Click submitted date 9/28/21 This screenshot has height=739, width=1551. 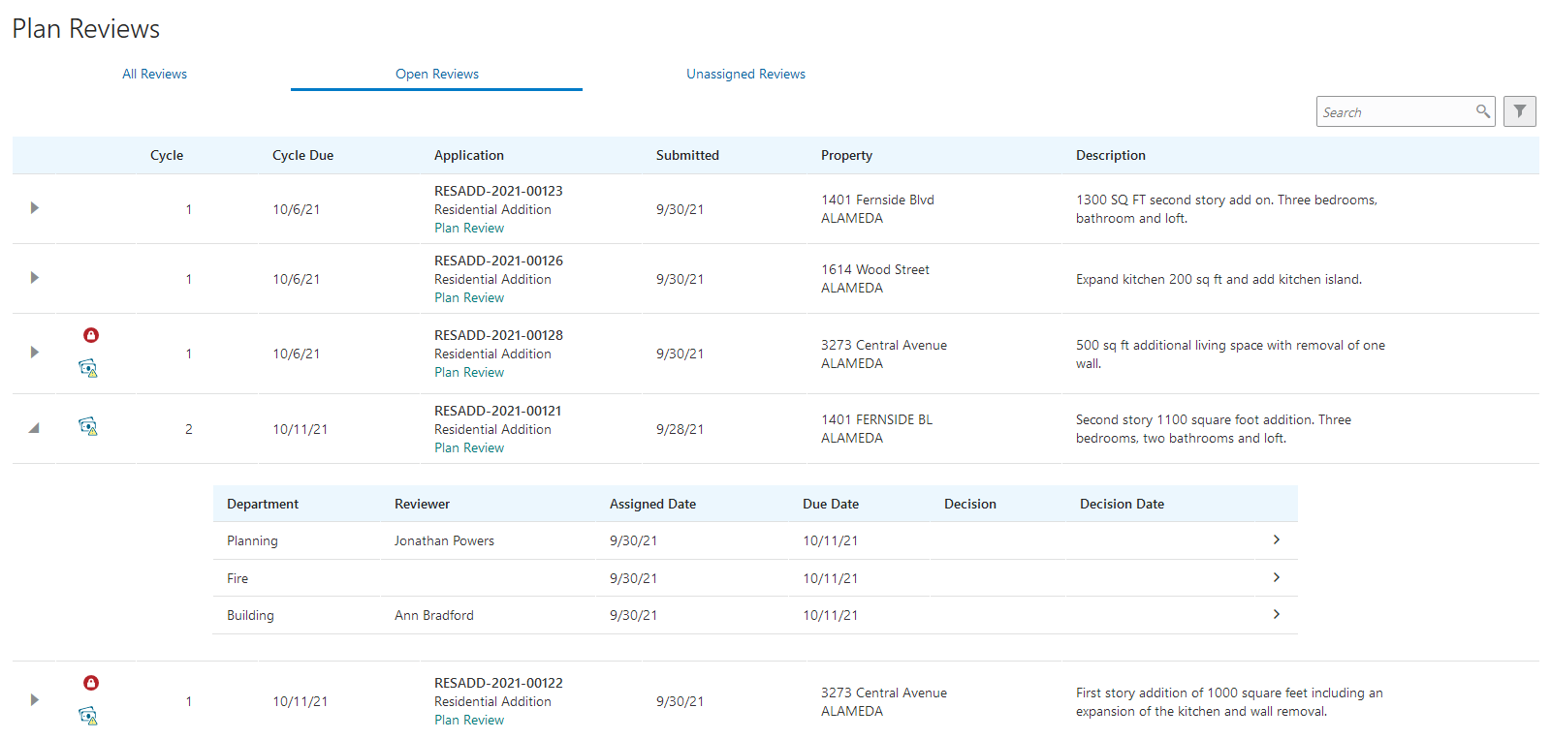680,429
